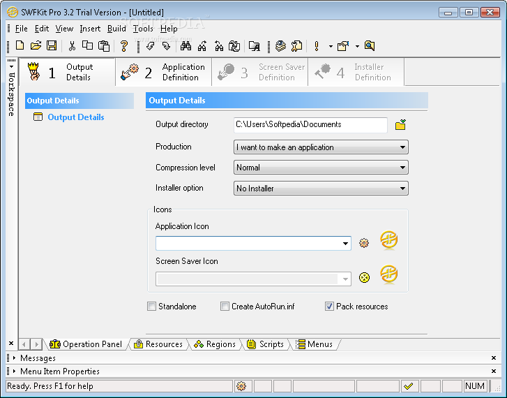
Task: Click the New document toolbar icon
Action: pyautogui.click(x=20, y=45)
